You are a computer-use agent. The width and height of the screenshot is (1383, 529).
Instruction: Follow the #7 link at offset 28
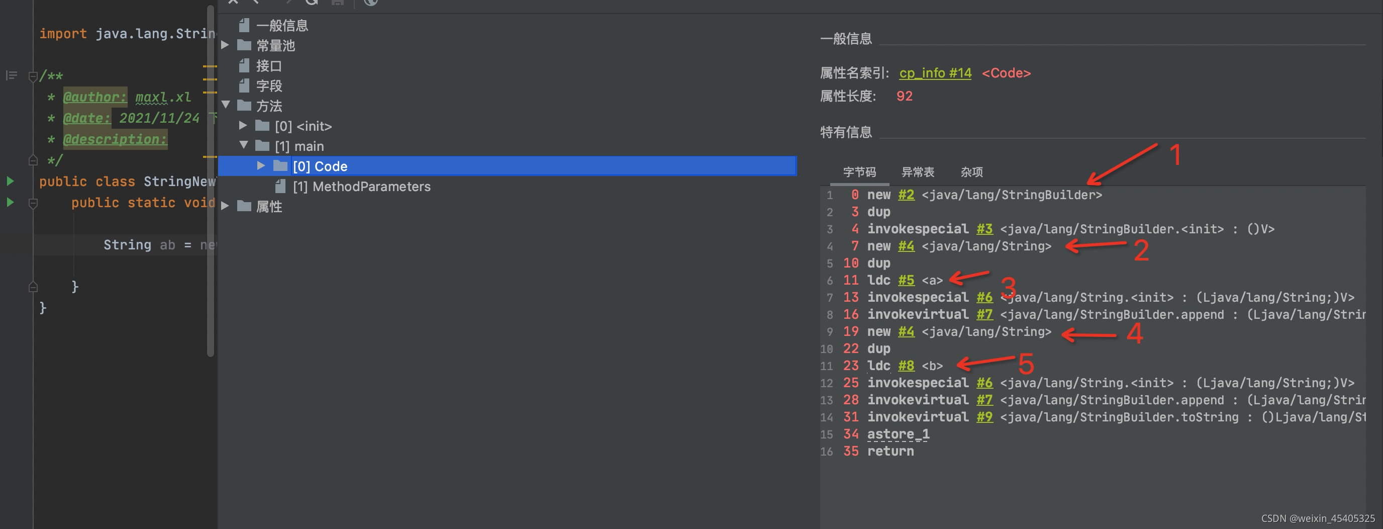click(984, 400)
